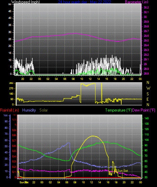The height and width of the screenshot is (187, 157).
Task: Select the "Temperature (°F)" legend label
Action: 119,110
